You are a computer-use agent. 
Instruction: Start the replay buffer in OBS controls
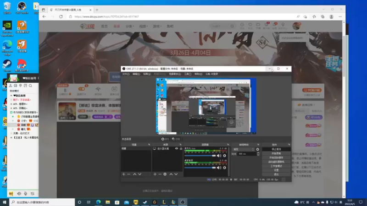pos(276,157)
